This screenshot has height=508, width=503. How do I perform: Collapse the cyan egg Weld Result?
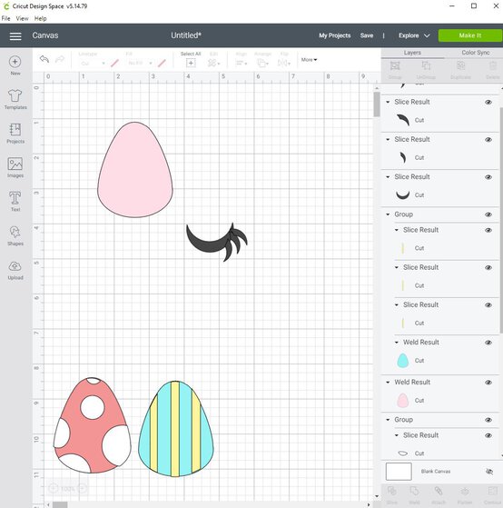click(x=397, y=343)
